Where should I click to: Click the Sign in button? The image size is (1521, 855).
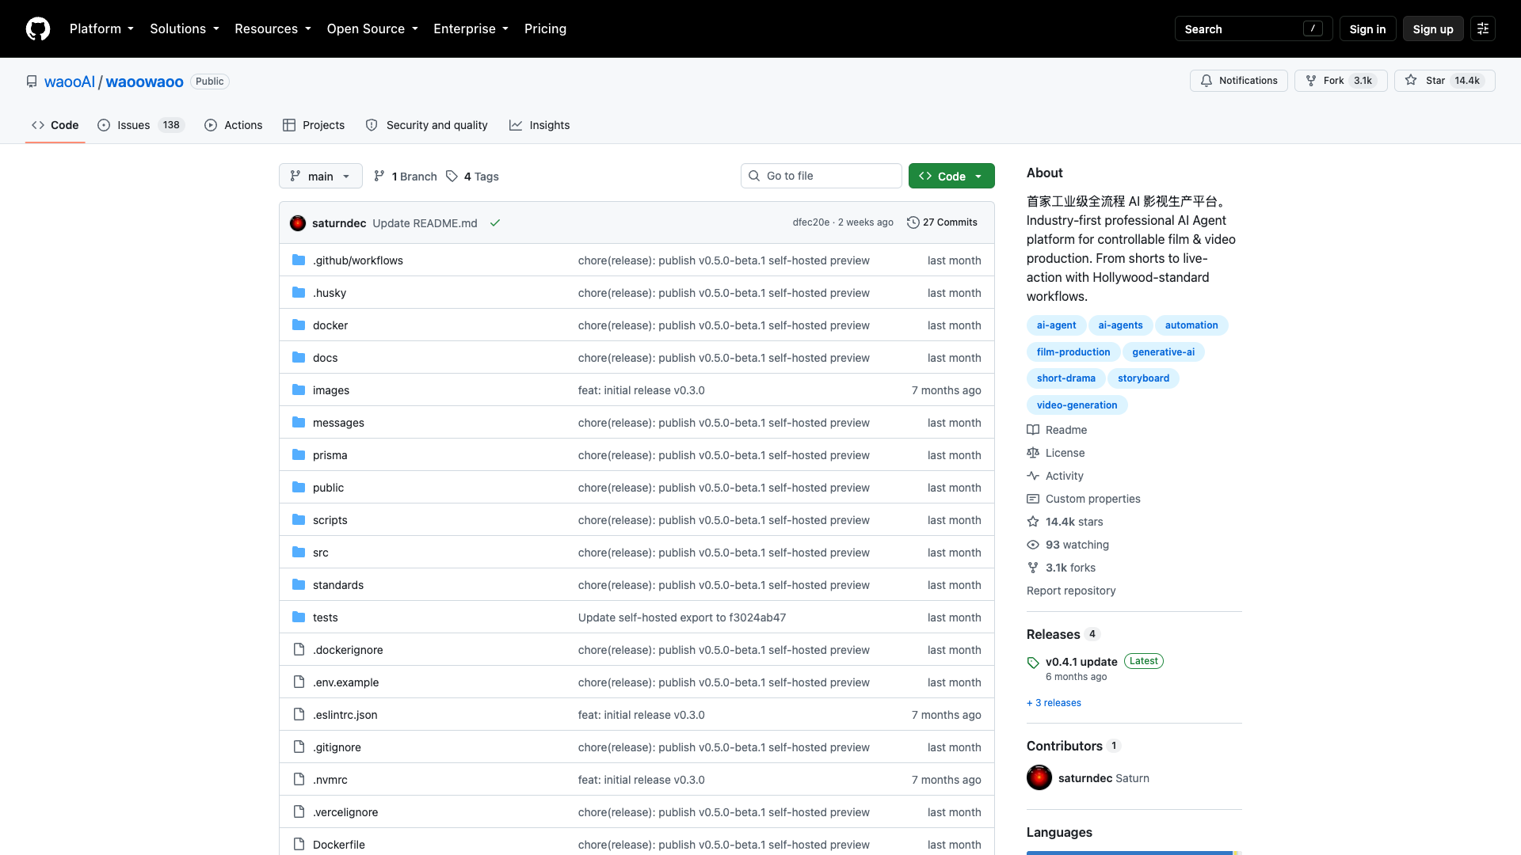pos(1367,28)
